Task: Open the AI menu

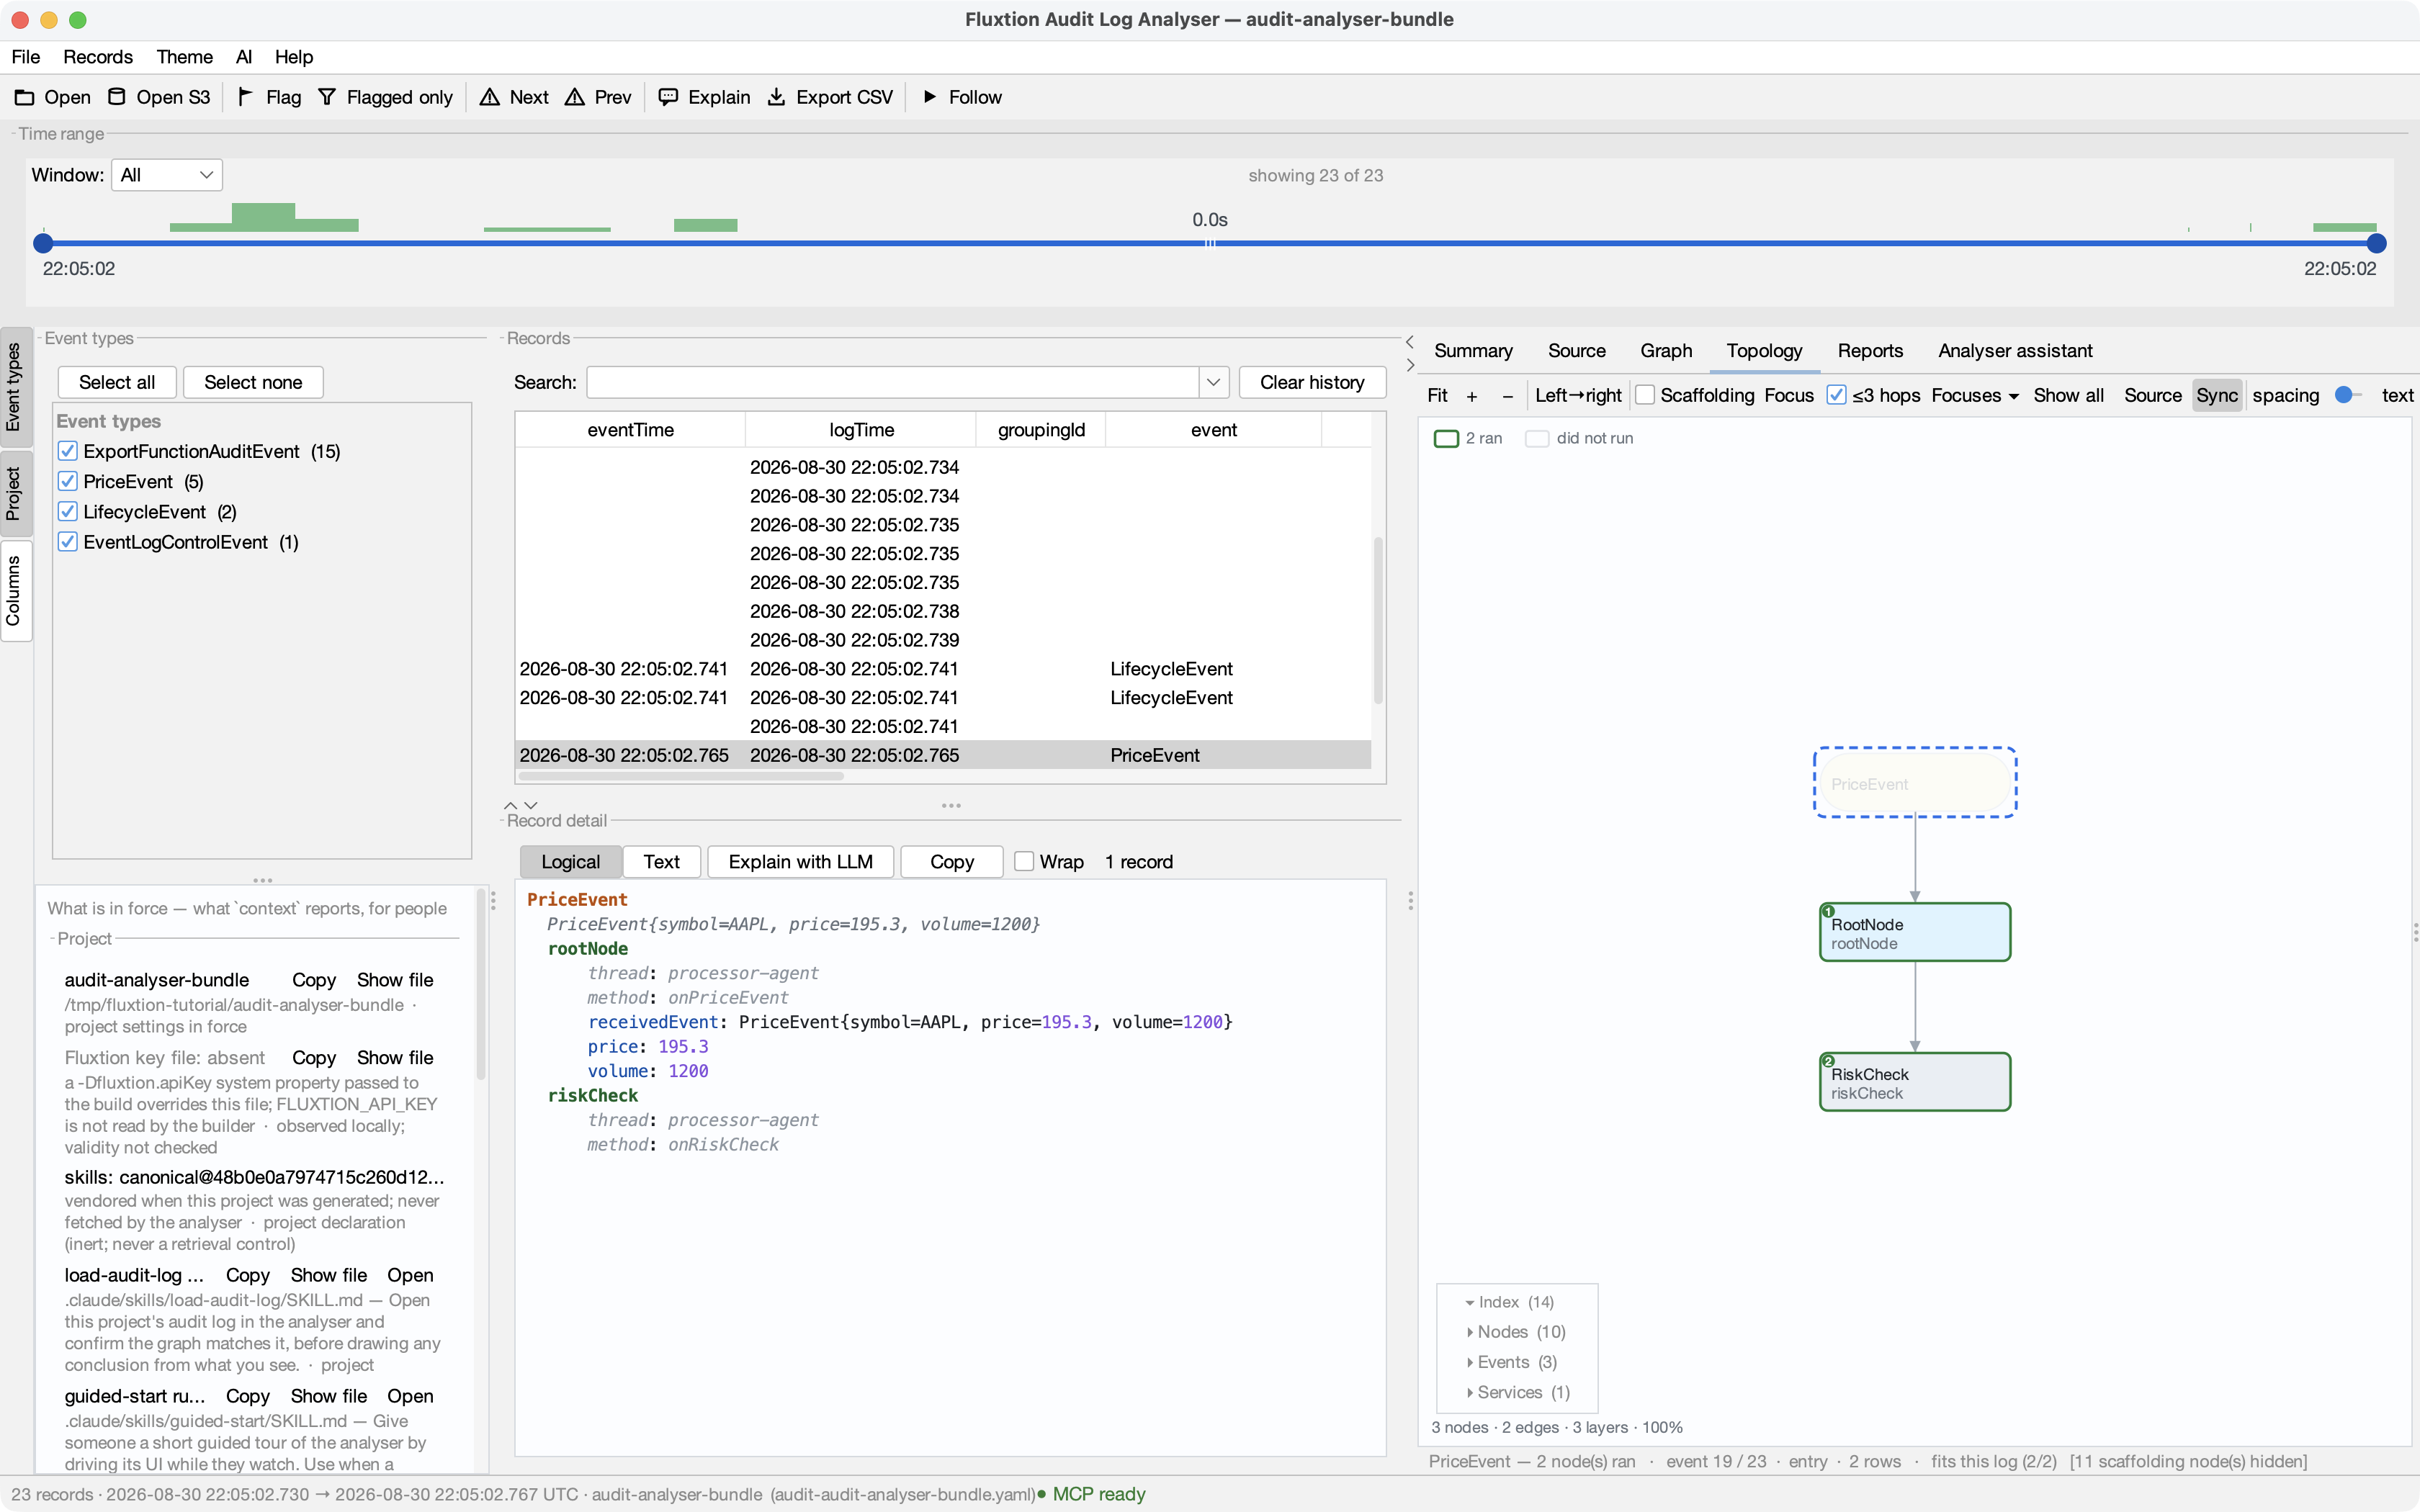Action: tap(243, 57)
